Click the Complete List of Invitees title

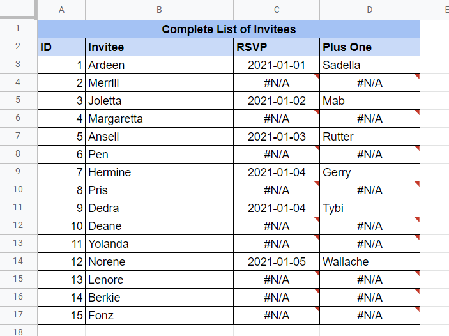(229, 29)
